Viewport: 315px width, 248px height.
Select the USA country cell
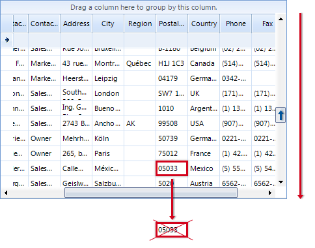click(x=204, y=123)
